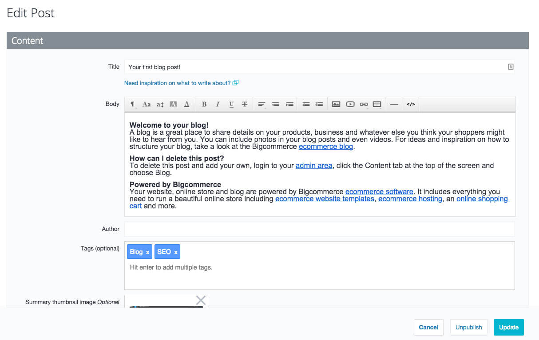Open the text background color tool
The height and width of the screenshot is (340, 539).
[x=174, y=104]
